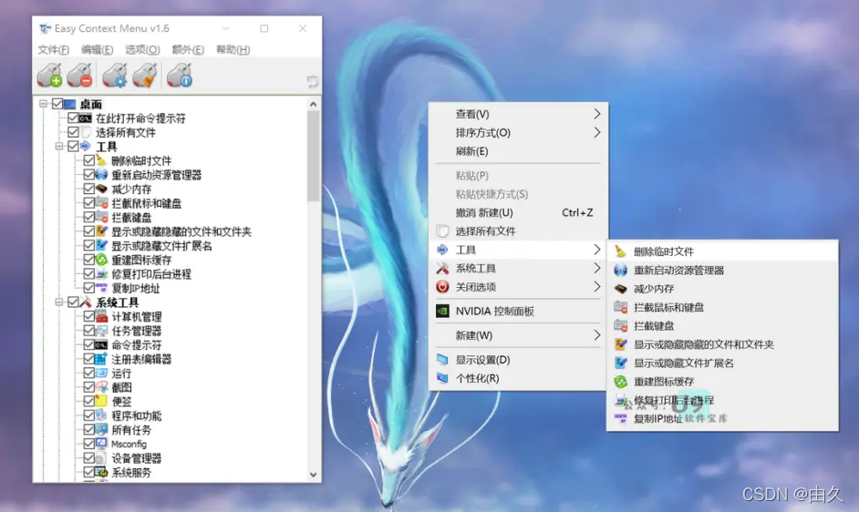Click the NVIDIA icon in context menu

click(x=442, y=311)
